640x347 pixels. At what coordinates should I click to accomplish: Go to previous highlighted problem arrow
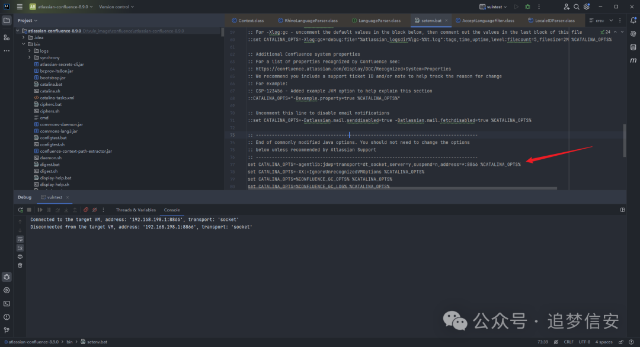click(x=615, y=32)
